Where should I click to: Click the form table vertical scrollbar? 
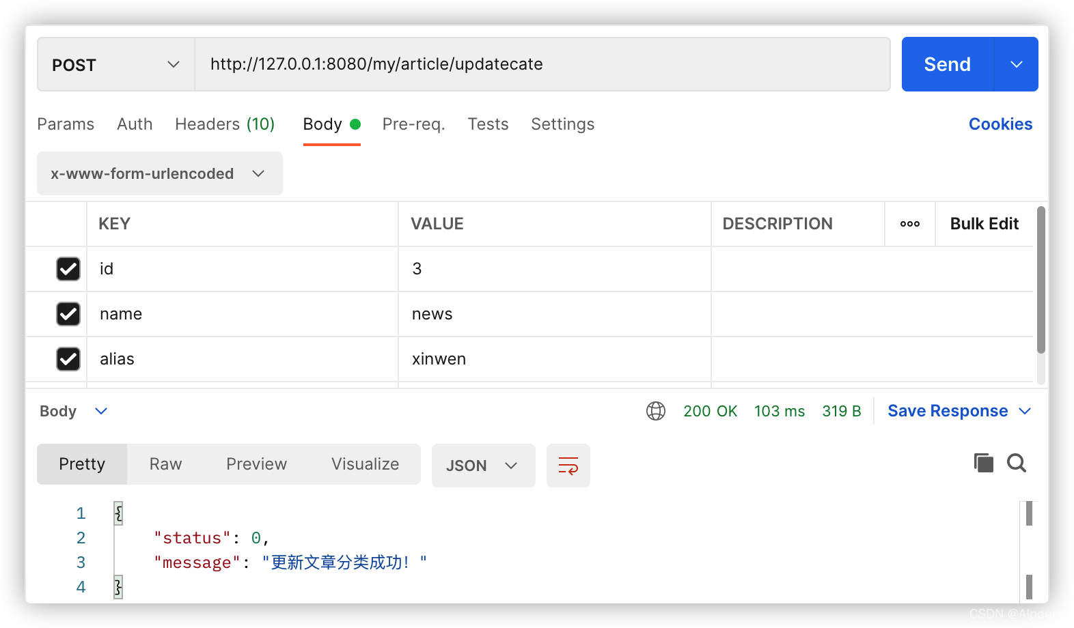click(x=1041, y=280)
